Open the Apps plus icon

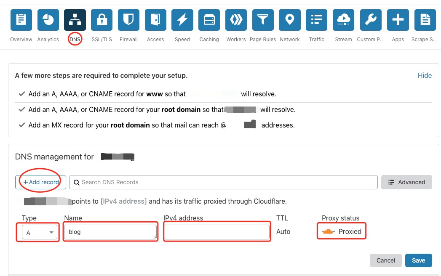(x=398, y=20)
